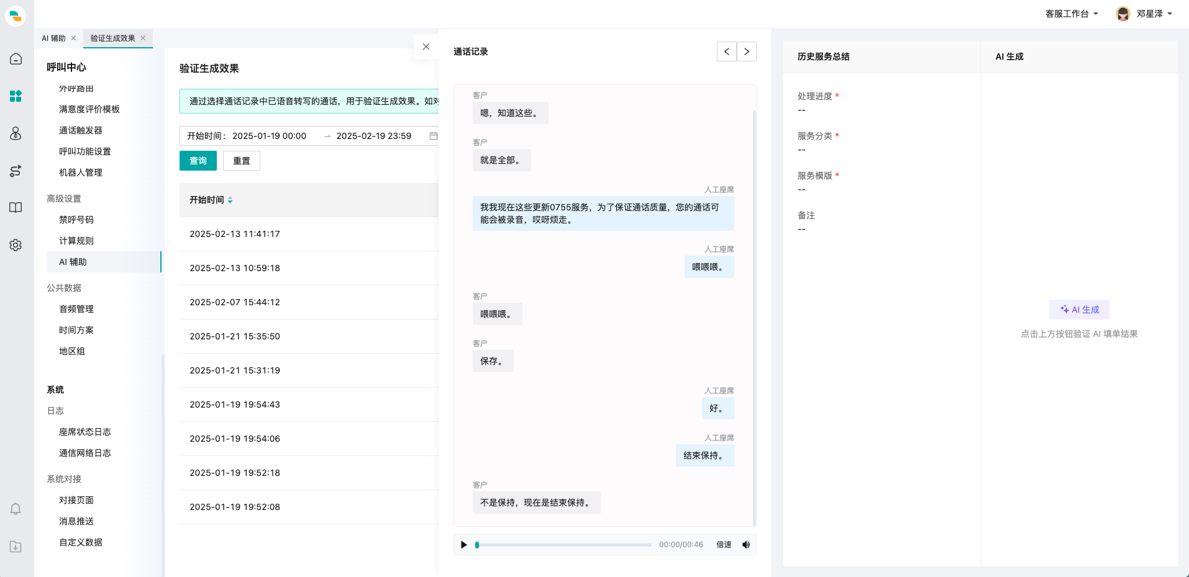Close the AI 辅助 tab

tap(73, 38)
